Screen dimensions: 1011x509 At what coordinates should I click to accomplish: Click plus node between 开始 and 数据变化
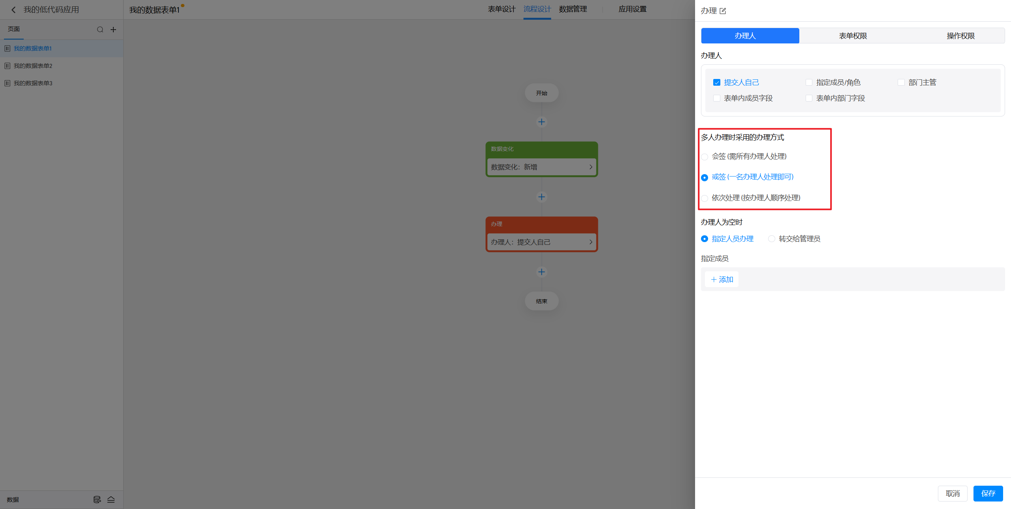click(541, 122)
